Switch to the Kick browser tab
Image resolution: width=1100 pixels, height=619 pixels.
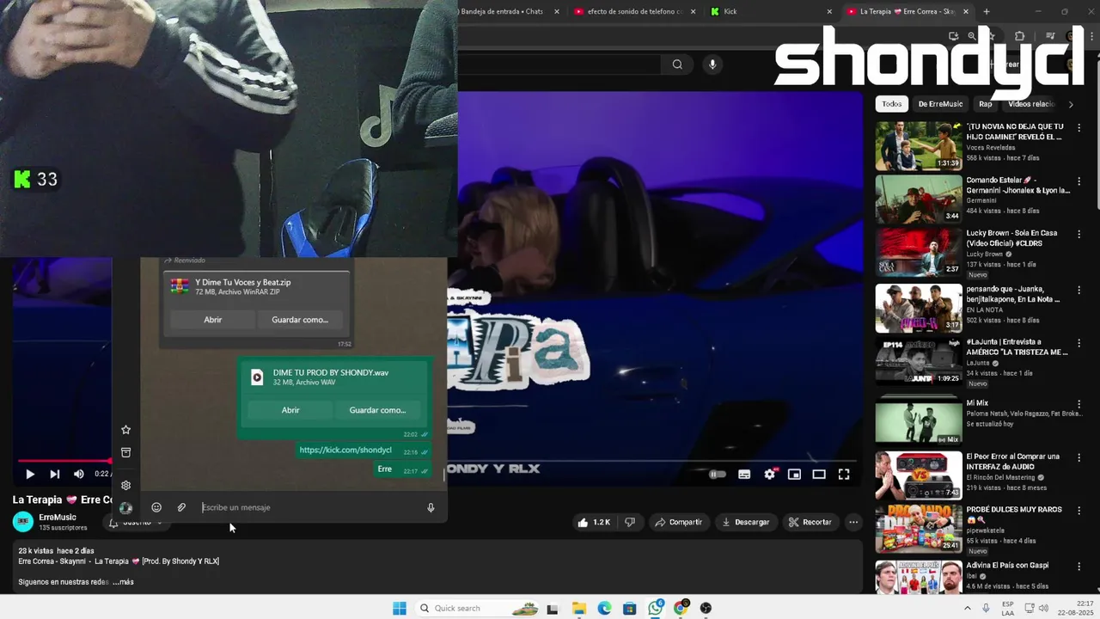[x=765, y=11]
